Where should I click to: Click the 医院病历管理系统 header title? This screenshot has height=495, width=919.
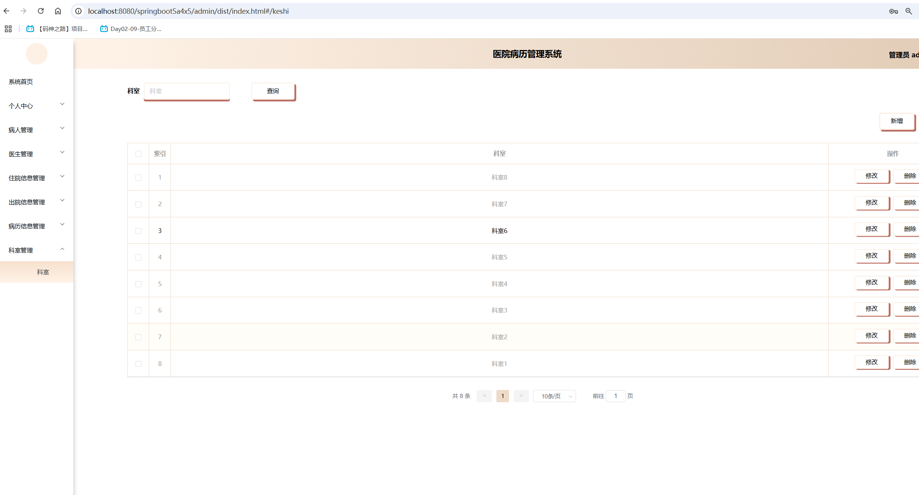(527, 54)
